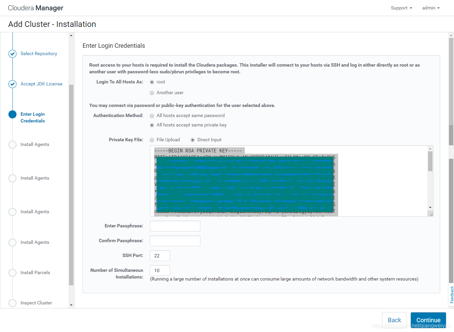Open the Select Repository step
The image size is (454, 332).
click(x=39, y=53)
